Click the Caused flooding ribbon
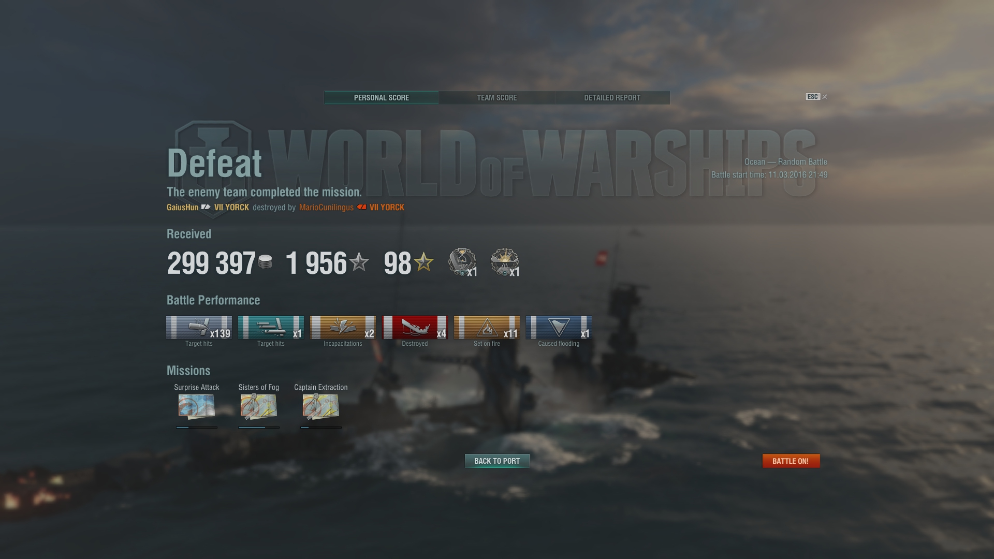 point(559,327)
